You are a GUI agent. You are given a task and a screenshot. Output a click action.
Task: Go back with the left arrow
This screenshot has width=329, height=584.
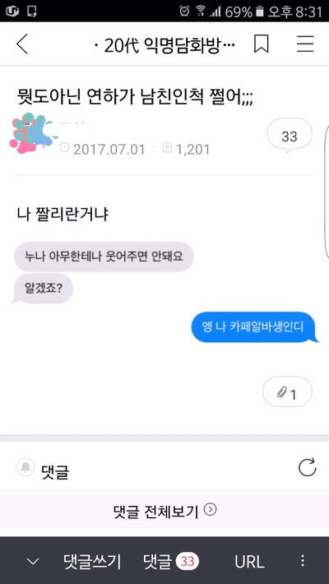[22, 45]
